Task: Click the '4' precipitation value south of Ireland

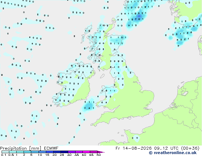Action: 89,108
